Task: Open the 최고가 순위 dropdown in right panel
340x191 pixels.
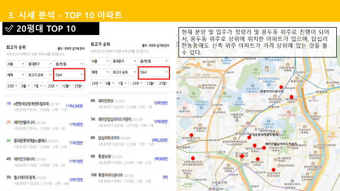Action: pyautogui.click(x=124, y=72)
